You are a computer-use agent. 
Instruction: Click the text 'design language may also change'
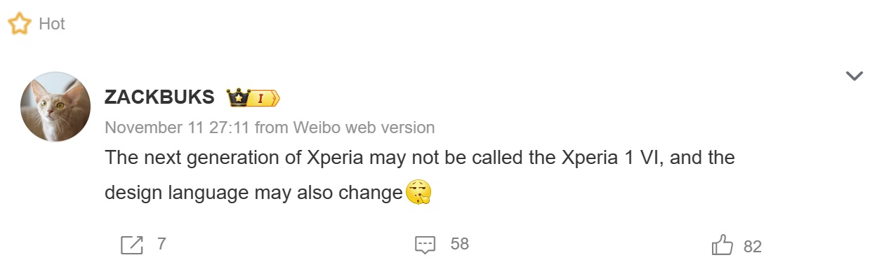[x=253, y=193]
